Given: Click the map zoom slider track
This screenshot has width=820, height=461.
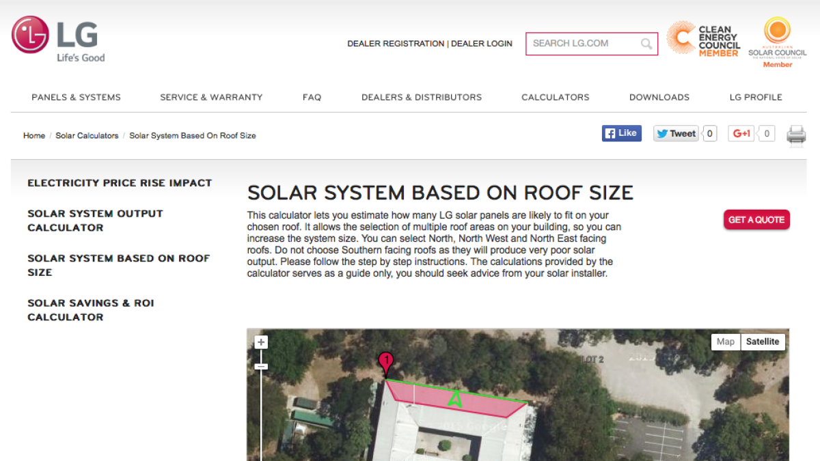Looking at the screenshot, I should click(261, 410).
